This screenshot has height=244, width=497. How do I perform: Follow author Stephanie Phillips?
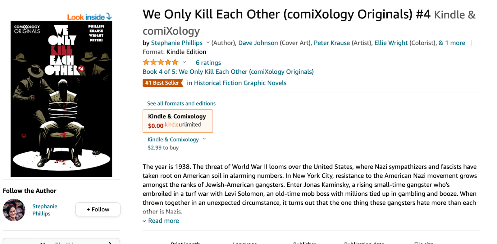98,209
